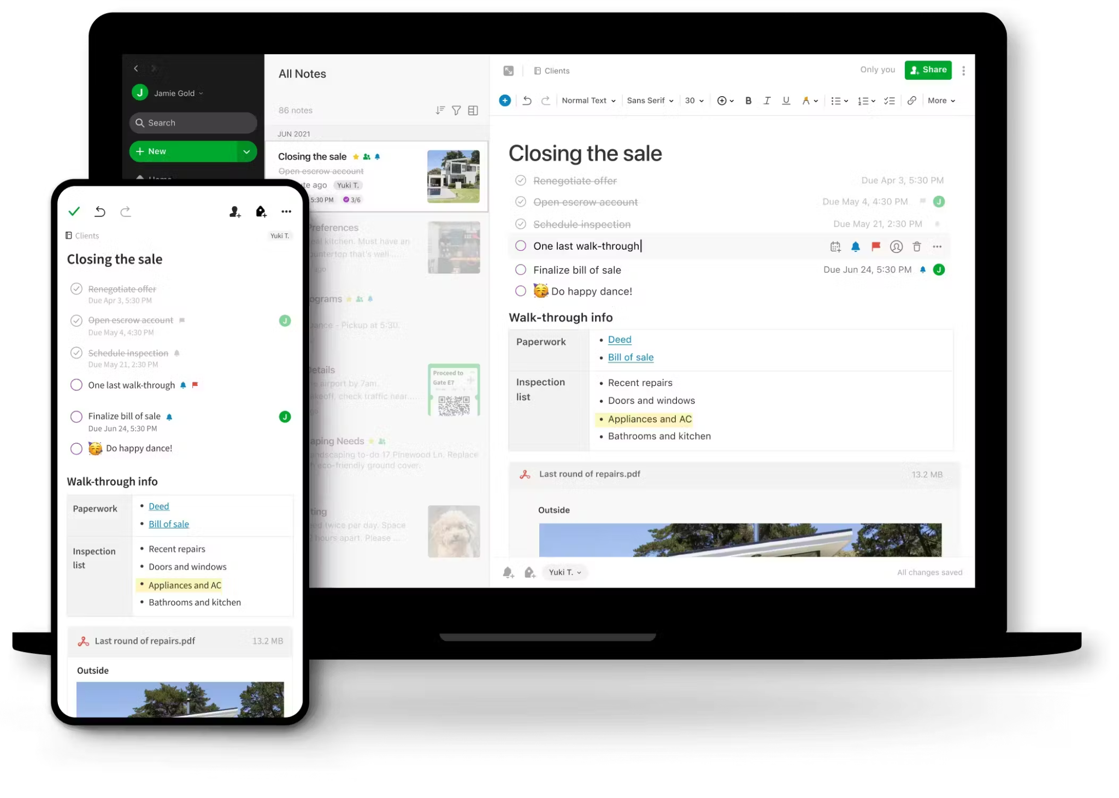Click the undo icon in toolbar
The height and width of the screenshot is (798, 1119).
pyautogui.click(x=528, y=100)
